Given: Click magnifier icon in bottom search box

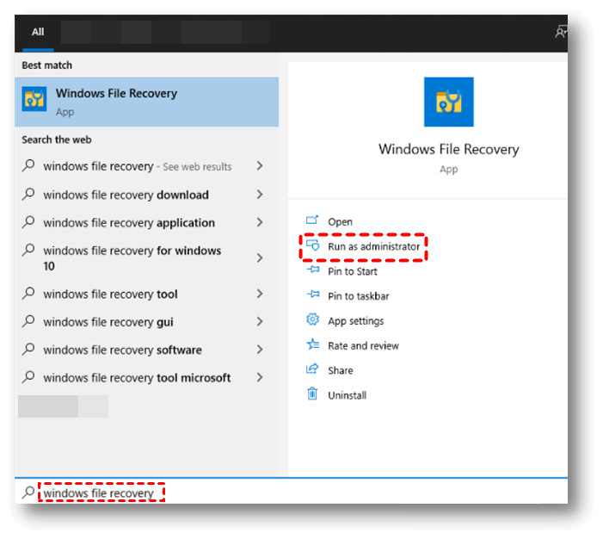Looking at the screenshot, I should [28, 492].
